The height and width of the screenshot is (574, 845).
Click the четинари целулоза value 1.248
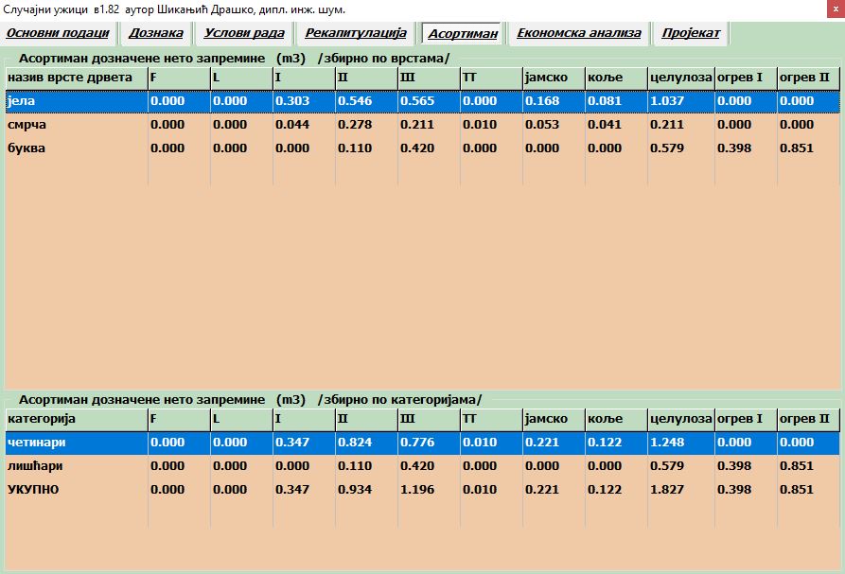coord(668,443)
